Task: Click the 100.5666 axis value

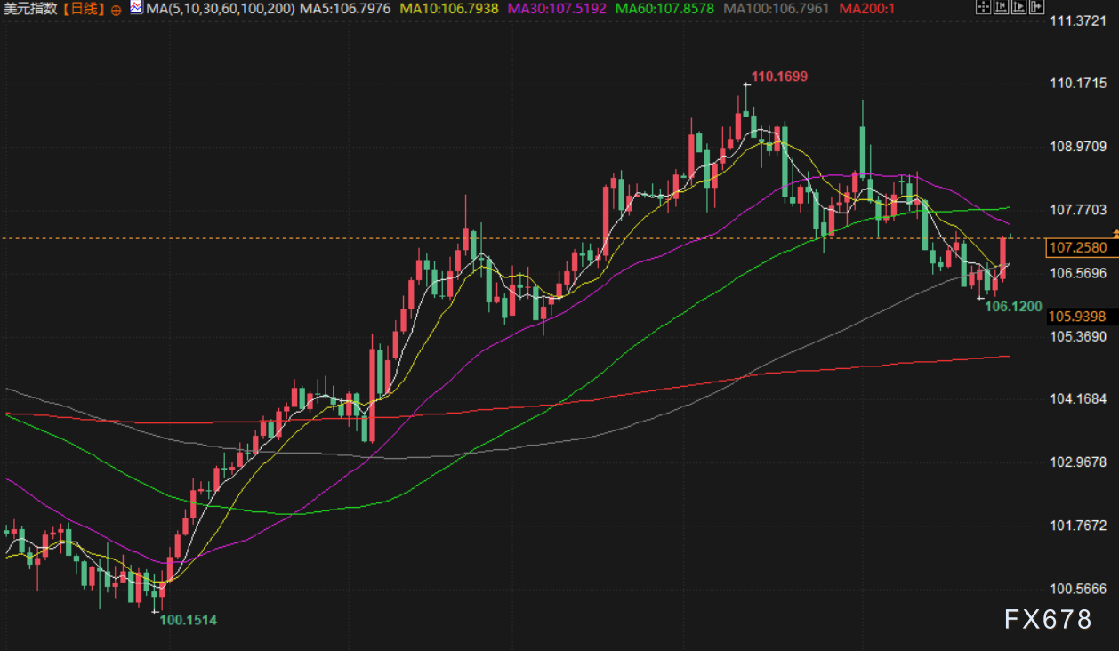Action: pyautogui.click(x=1078, y=589)
